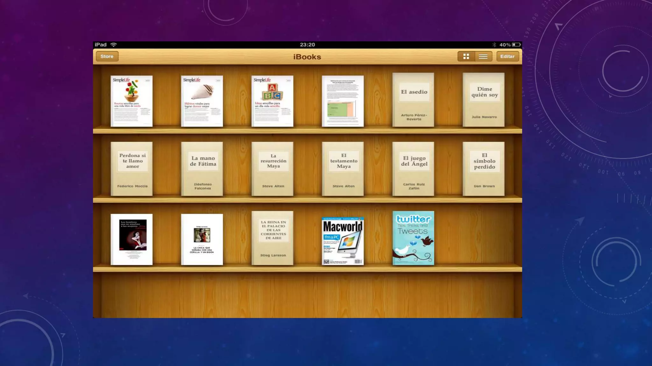This screenshot has width=652, height=366.
Task: Open Dime quién soy by Julia Navarro
Action: tap(484, 100)
